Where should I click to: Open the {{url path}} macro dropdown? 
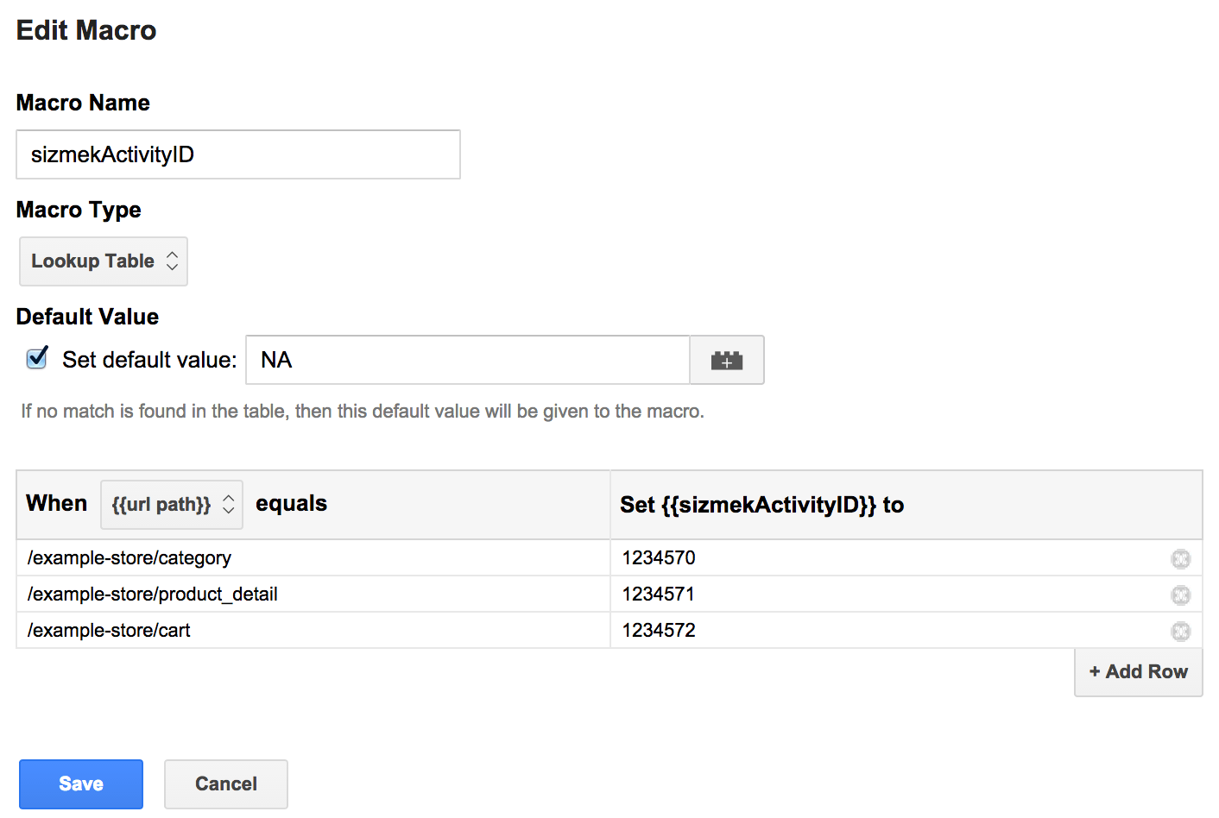click(172, 505)
